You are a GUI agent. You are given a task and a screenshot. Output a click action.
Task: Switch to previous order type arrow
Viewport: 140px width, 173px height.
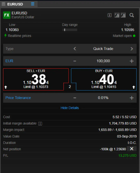point(75,49)
